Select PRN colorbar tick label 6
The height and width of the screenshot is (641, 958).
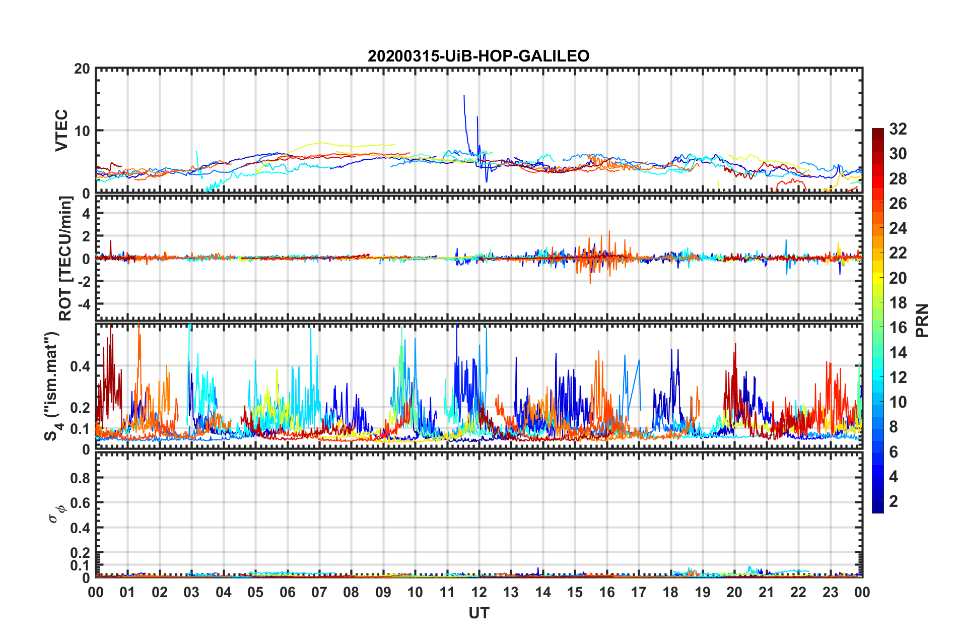(x=894, y=452)
